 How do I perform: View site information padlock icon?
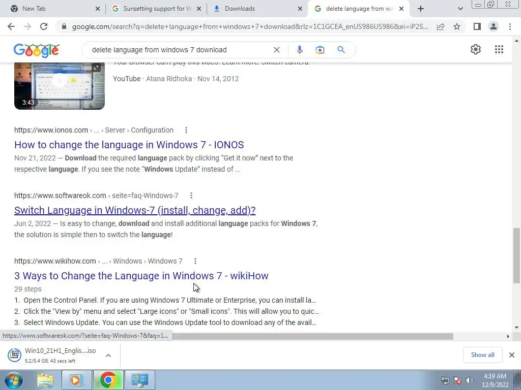coord(64,26)
